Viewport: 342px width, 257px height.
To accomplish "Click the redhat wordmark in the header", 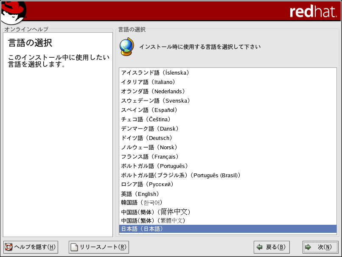I will pos(313,12).
